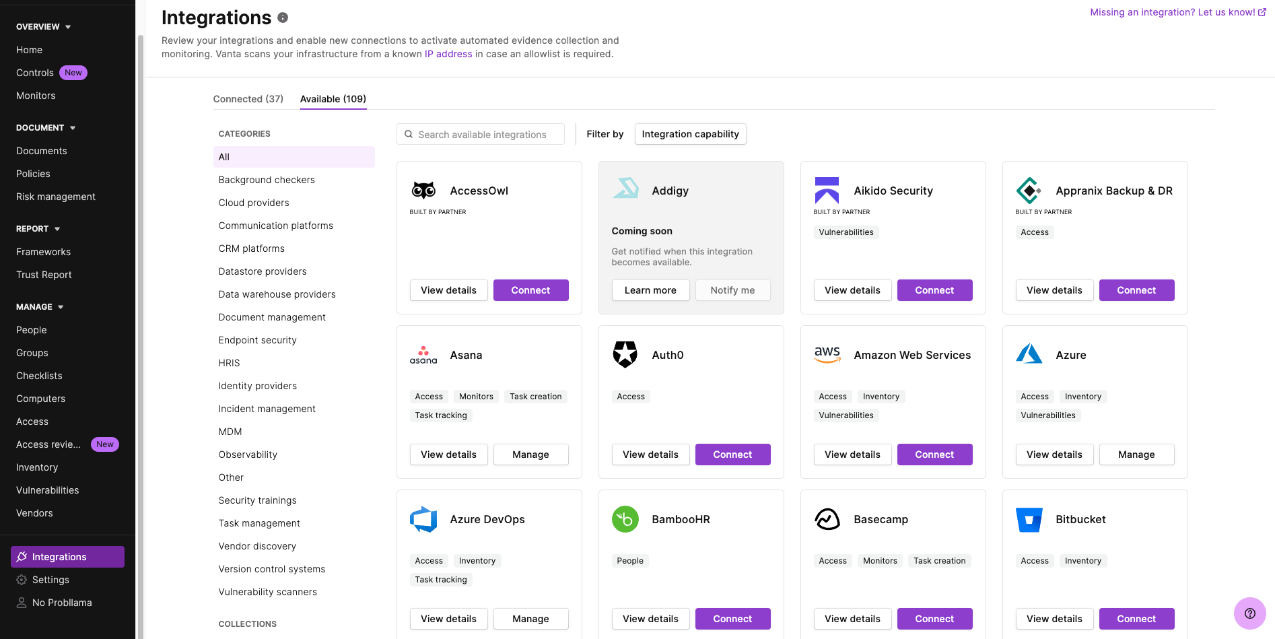Manage the Azure DevOps integration
Screen dimensions: 1275x639
531,619
